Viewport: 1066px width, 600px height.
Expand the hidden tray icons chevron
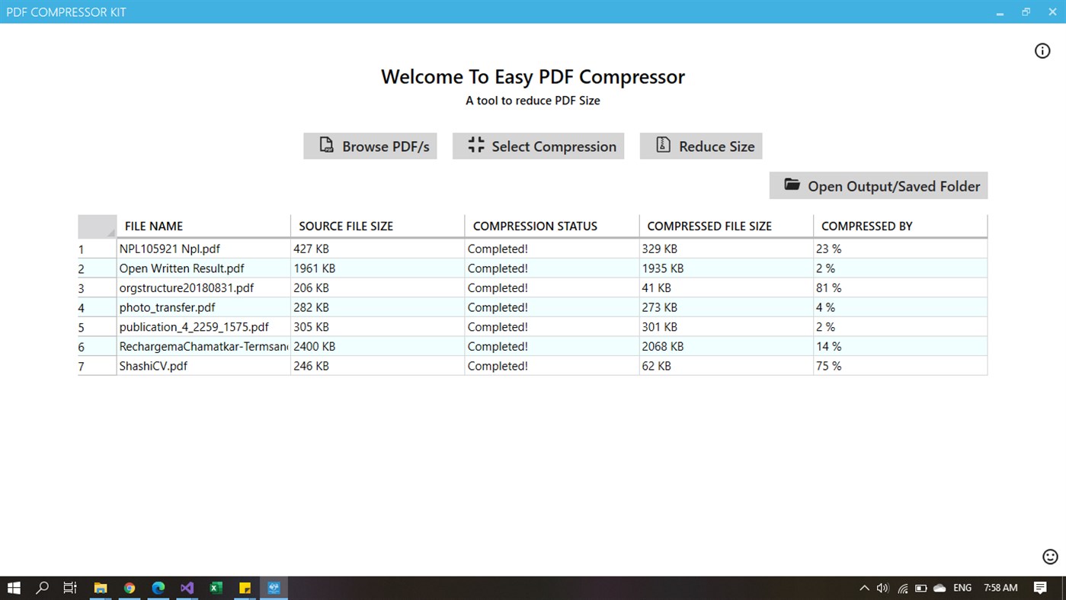tap(864, 588)
